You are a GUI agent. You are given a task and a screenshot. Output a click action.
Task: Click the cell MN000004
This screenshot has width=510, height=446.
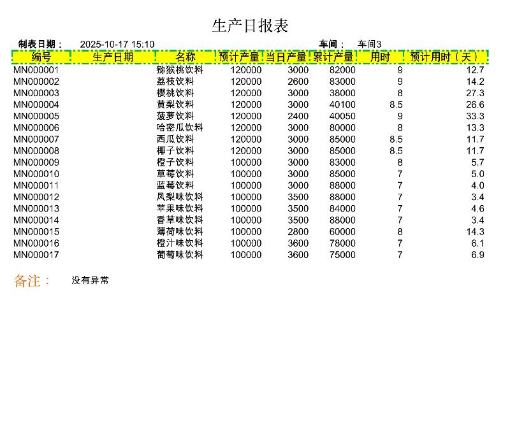click(x=36, y=104)
